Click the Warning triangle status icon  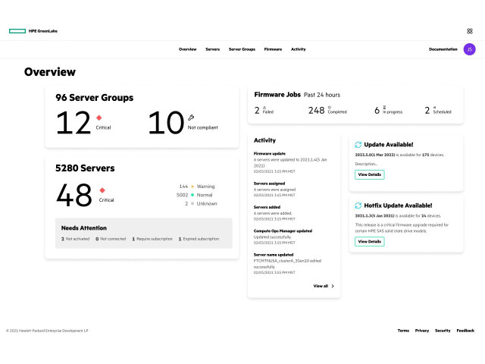(192, 187)
